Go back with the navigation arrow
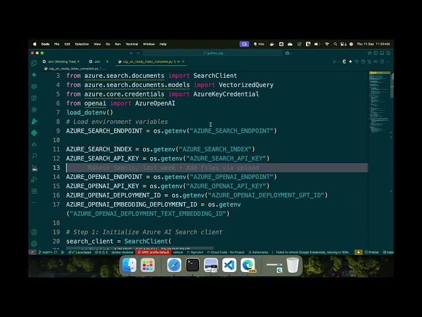Viewport: 422px width, 317px height. (x=131, y=53)
